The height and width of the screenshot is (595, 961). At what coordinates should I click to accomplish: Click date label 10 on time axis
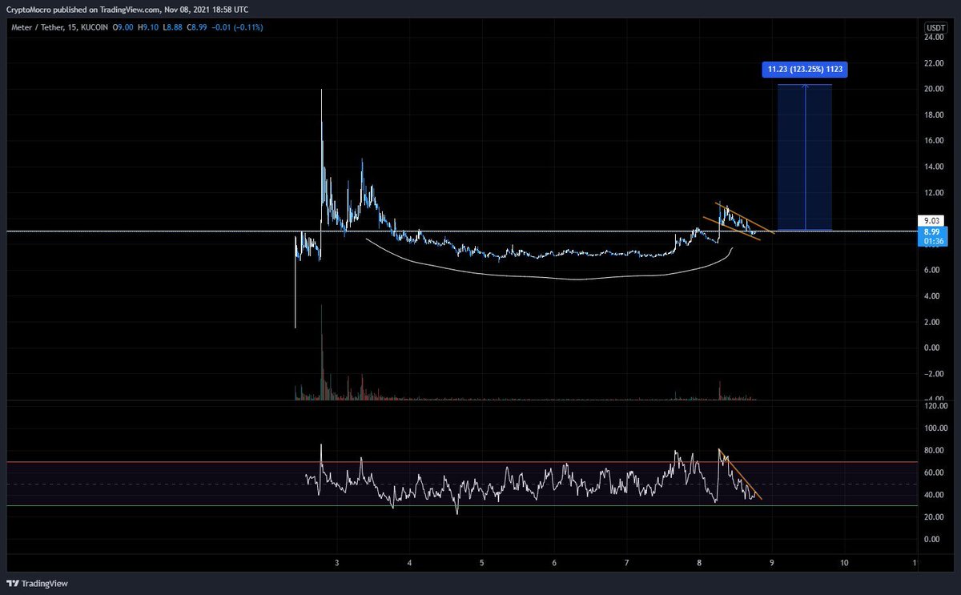pyautogui.click(x=844, y=564)
